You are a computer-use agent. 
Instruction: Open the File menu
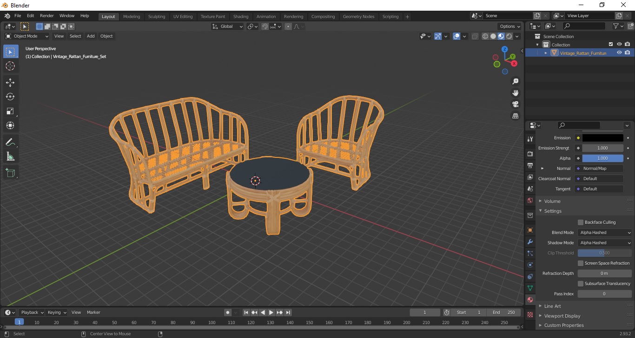coord(18,16)
